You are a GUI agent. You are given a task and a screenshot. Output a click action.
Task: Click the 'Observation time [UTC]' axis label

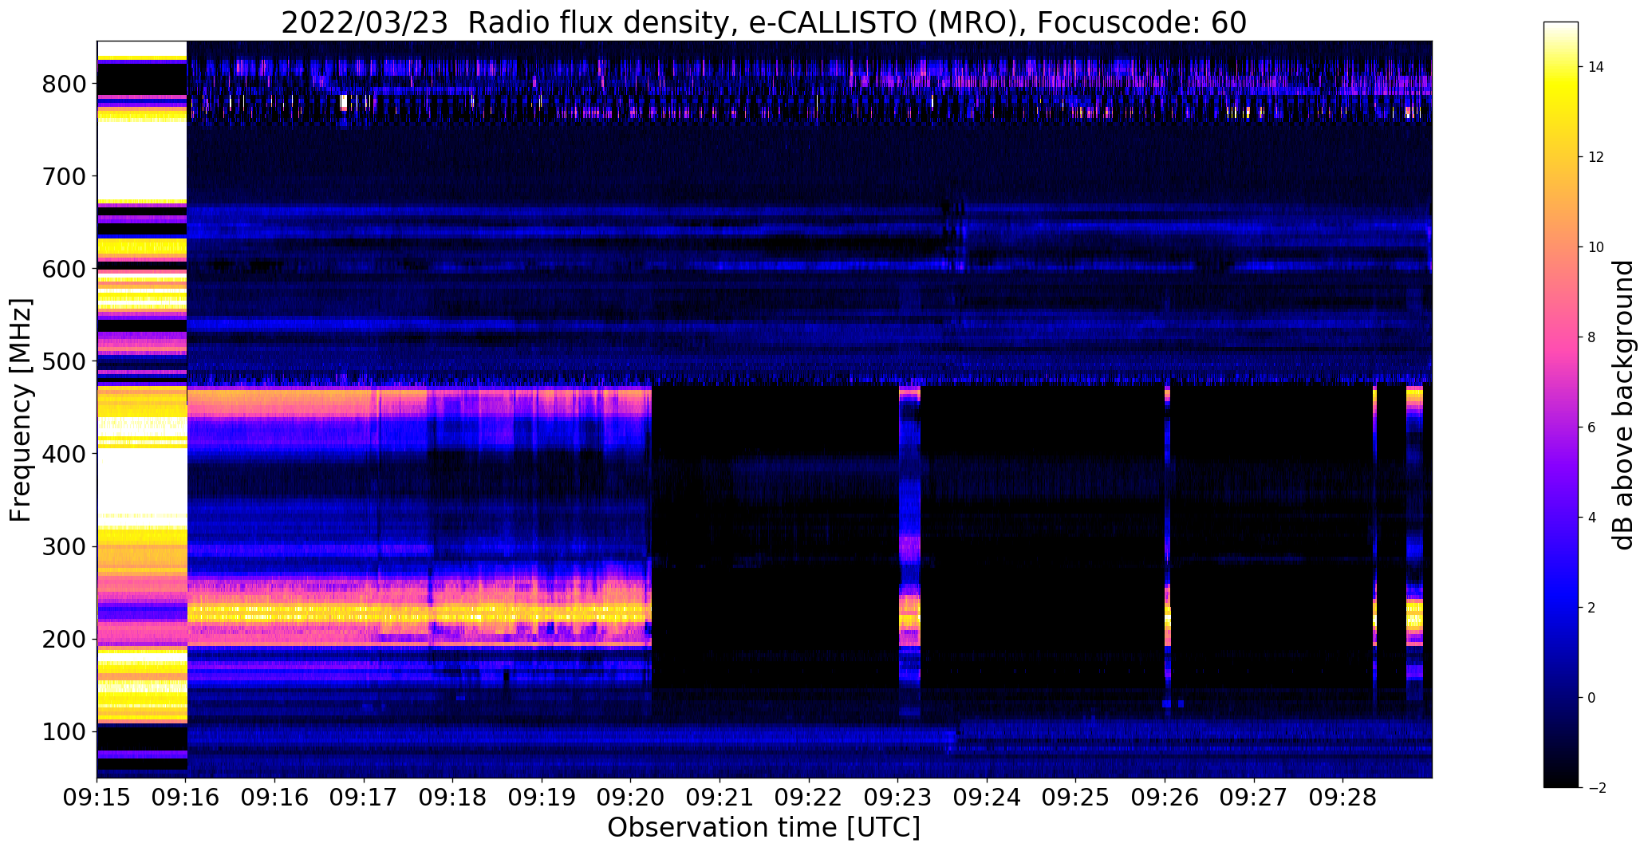[x=763, y=827]
